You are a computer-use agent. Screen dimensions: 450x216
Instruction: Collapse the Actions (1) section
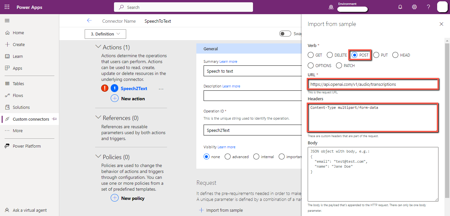[x=98, y=47]
